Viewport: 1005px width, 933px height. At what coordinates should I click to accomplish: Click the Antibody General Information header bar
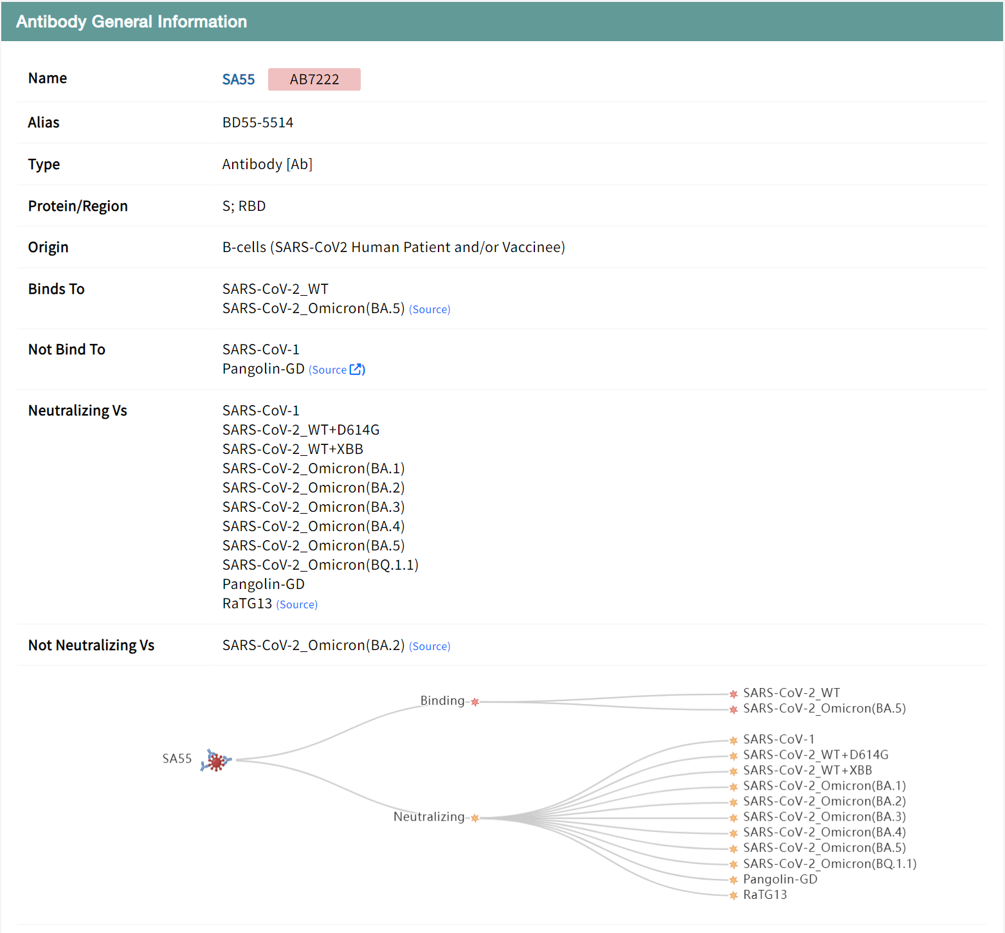click(x=502, y=22)
